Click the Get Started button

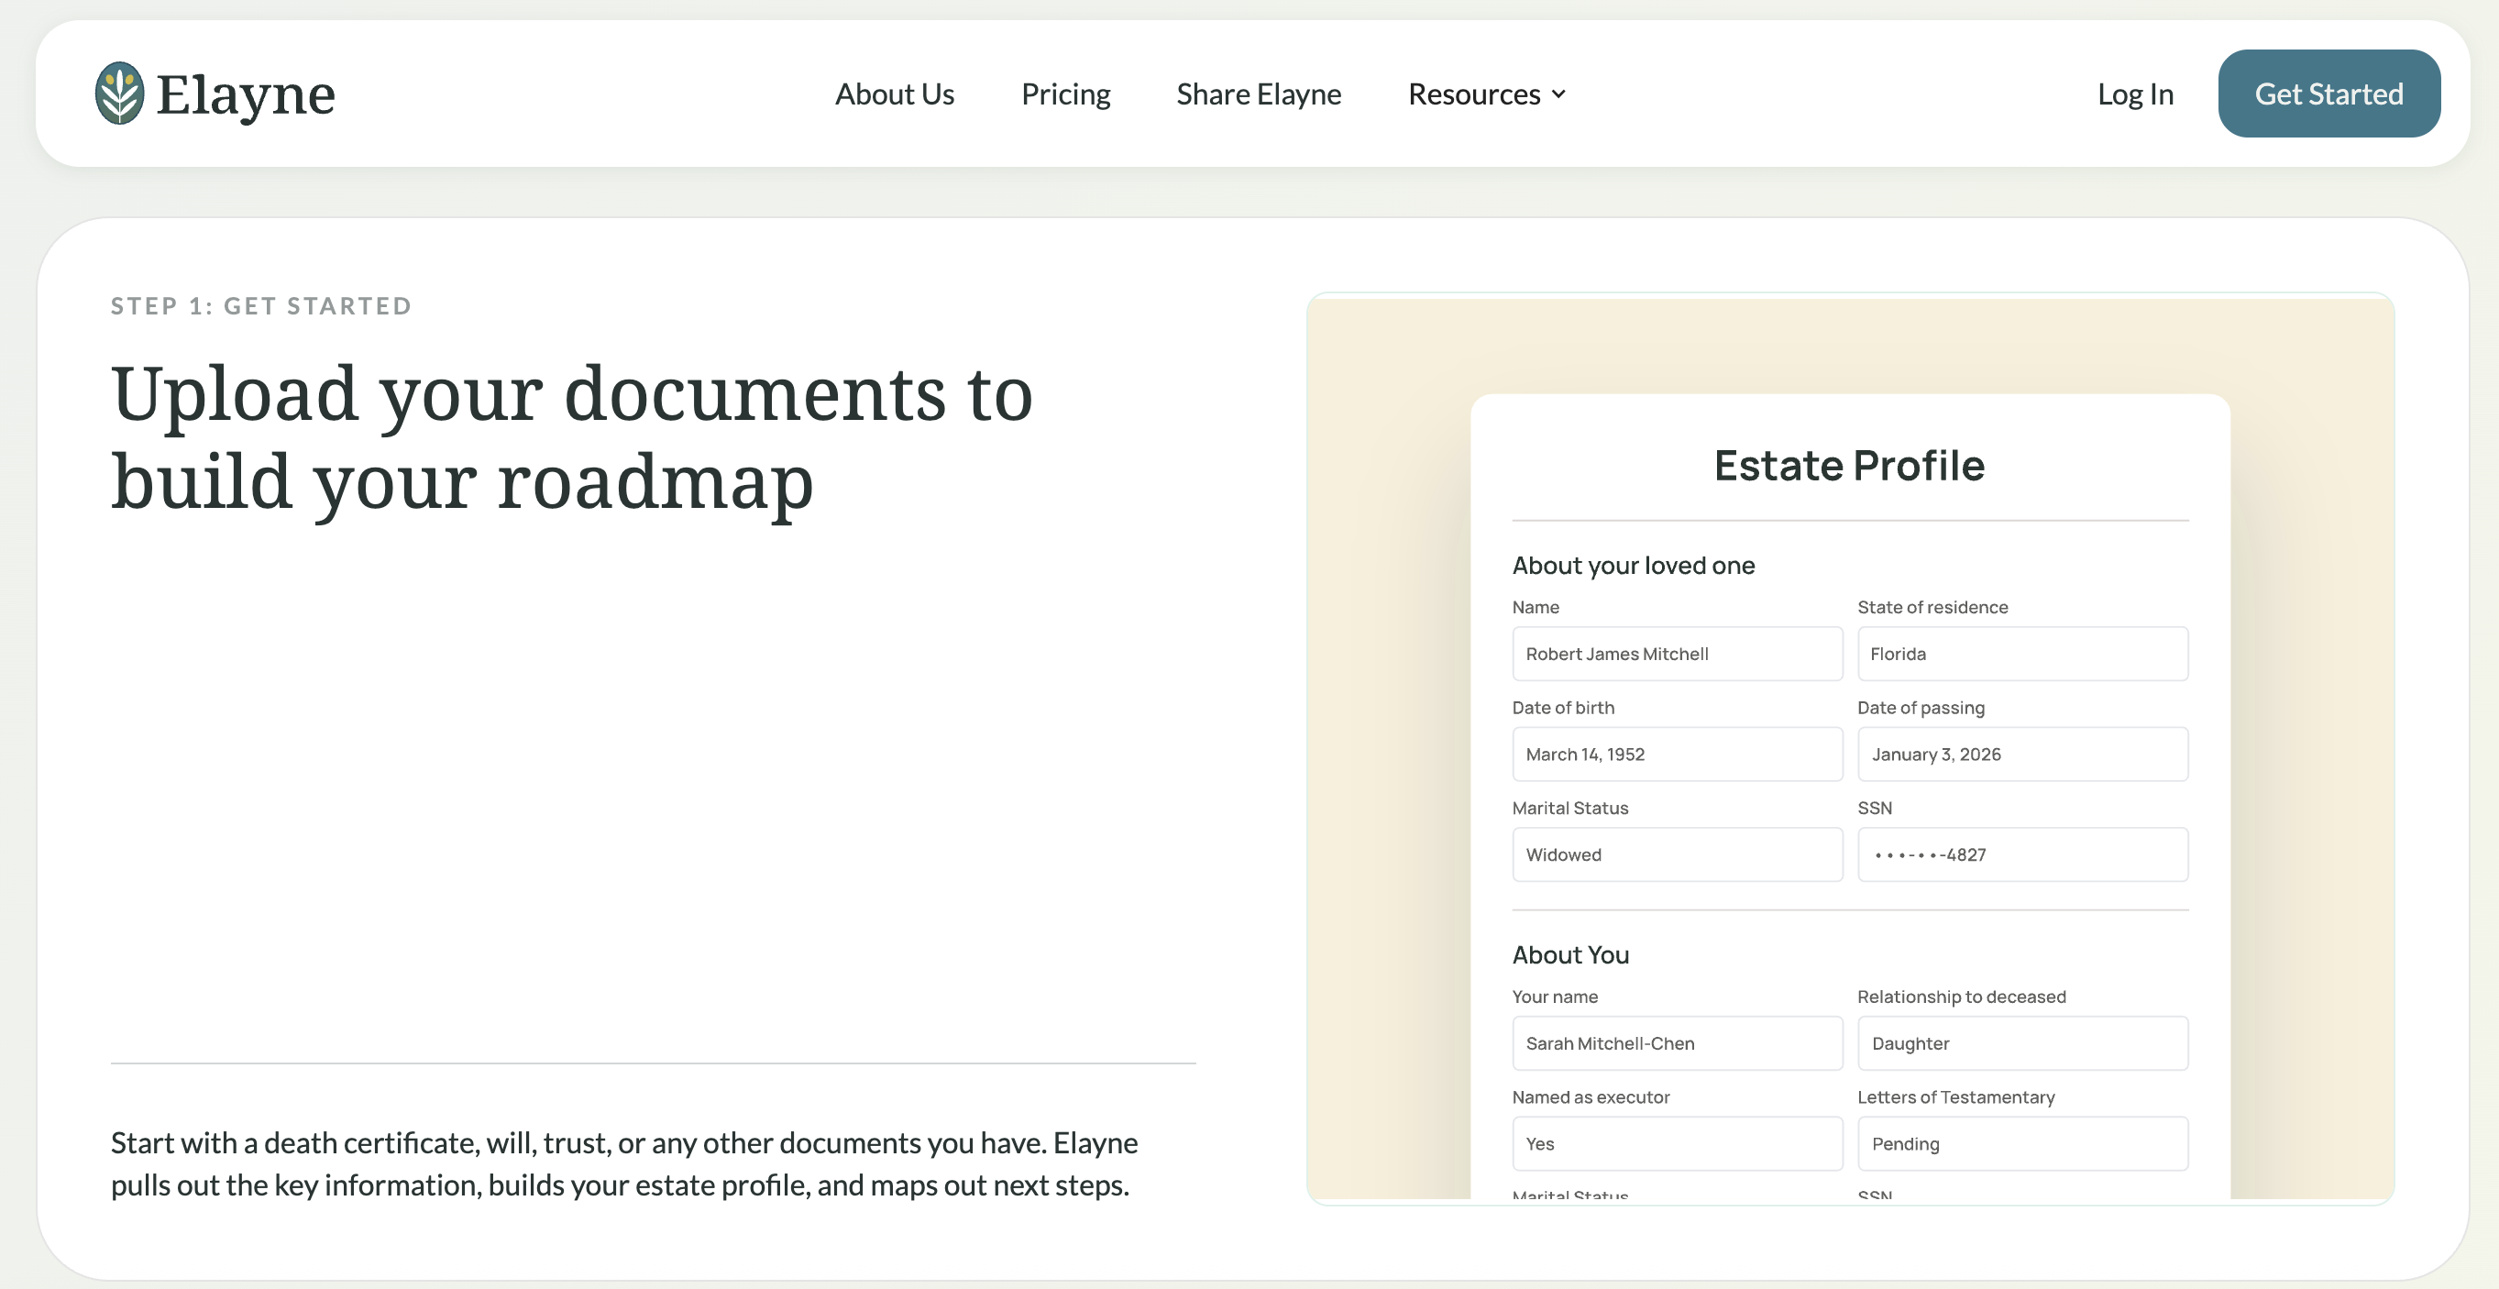click(2328, 94)
